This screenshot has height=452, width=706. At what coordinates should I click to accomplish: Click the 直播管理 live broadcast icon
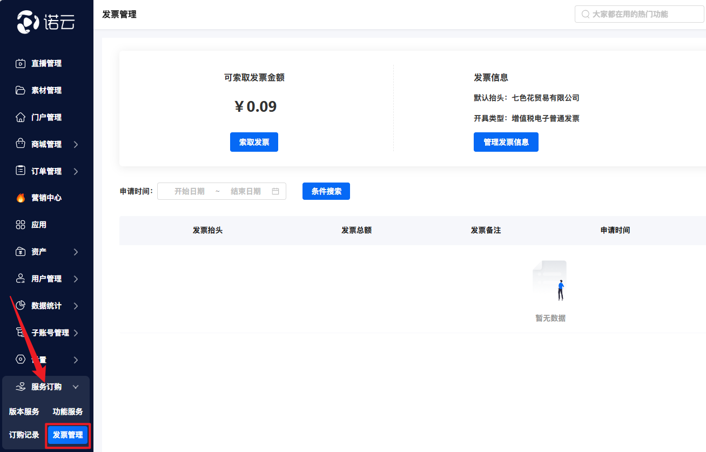pyautogui.click(x=21, y=64)
